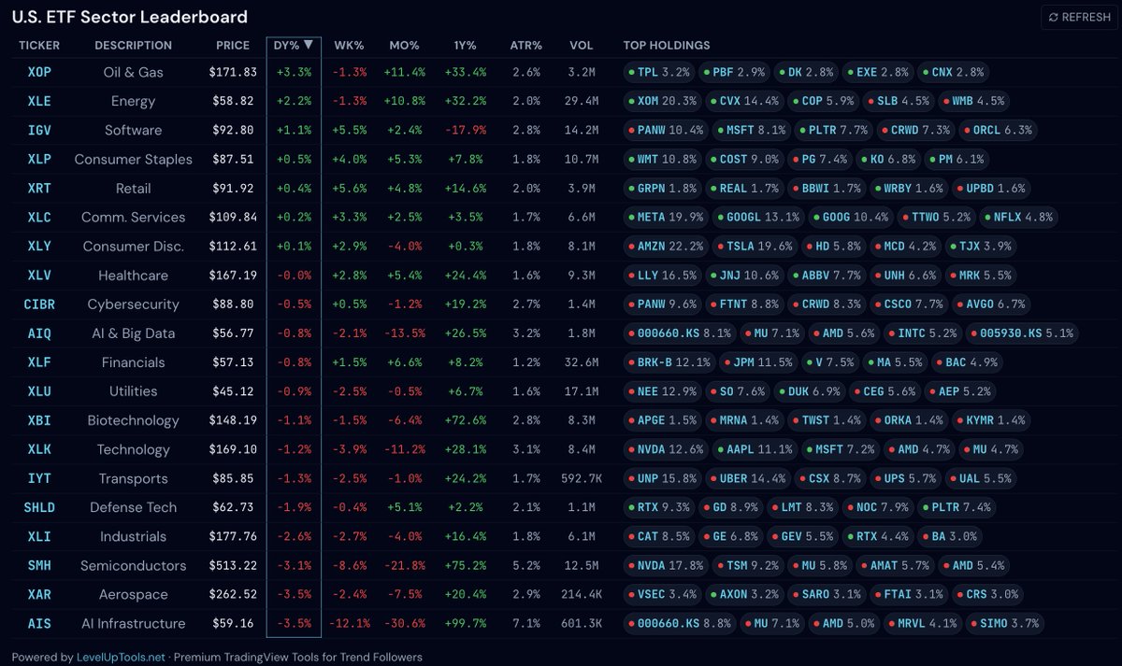1122x666 pixels.
Task: Sort by the DY% column header
Action: (x=294, y=45)
